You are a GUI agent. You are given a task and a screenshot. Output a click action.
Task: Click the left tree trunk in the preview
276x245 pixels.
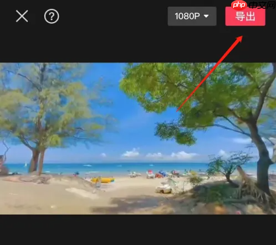click(38, 161)
